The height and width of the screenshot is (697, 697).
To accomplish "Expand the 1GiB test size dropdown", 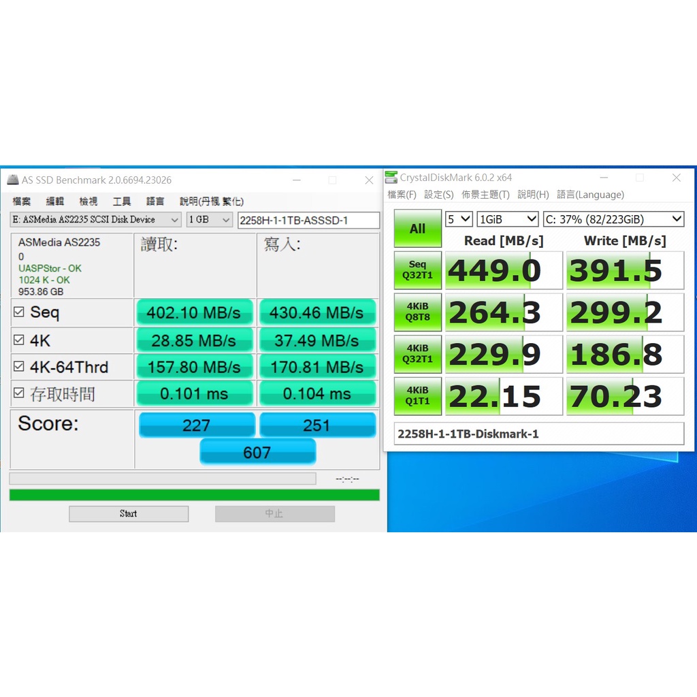I will tap(508, 219).
